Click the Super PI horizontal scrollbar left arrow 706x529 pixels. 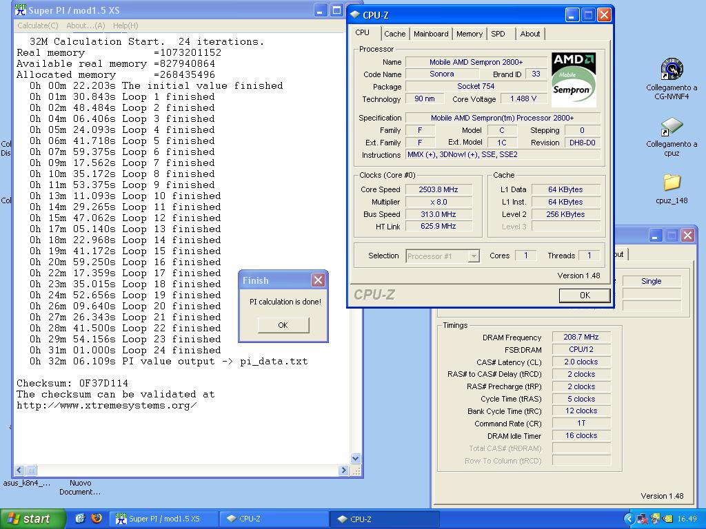[x=19, y=470]
